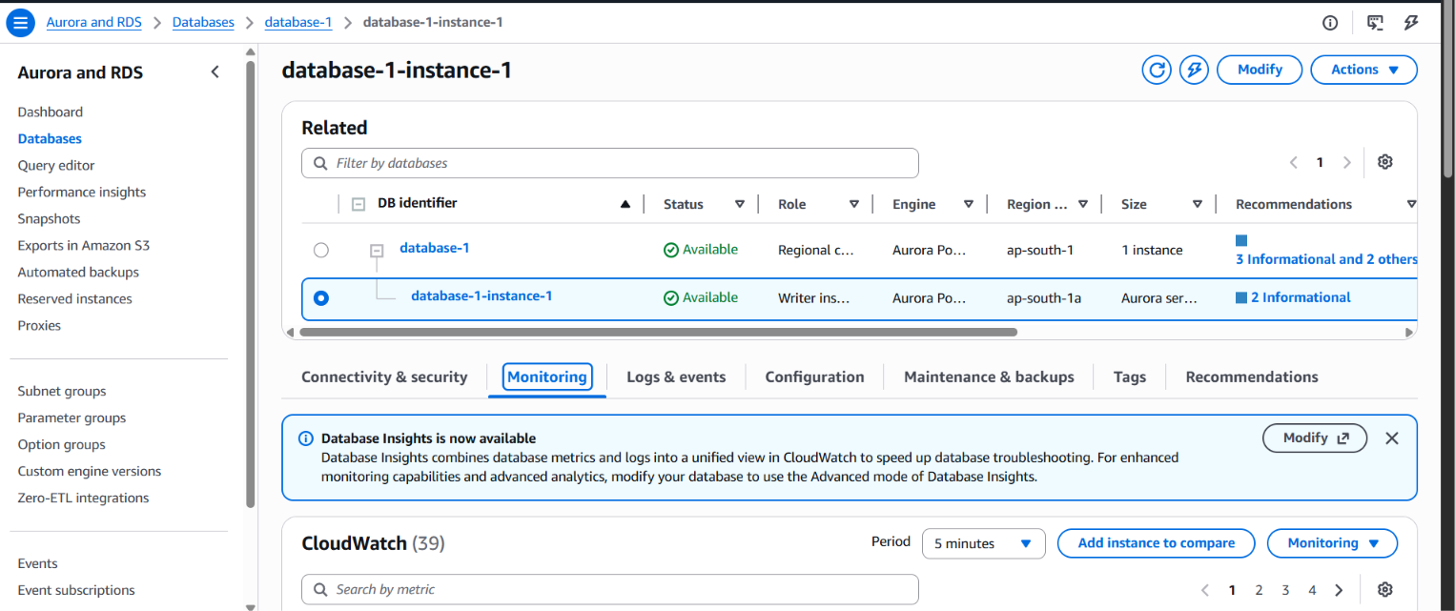Open the Logs & events tab
1455x611 pixels.
[x=676, y=377]
